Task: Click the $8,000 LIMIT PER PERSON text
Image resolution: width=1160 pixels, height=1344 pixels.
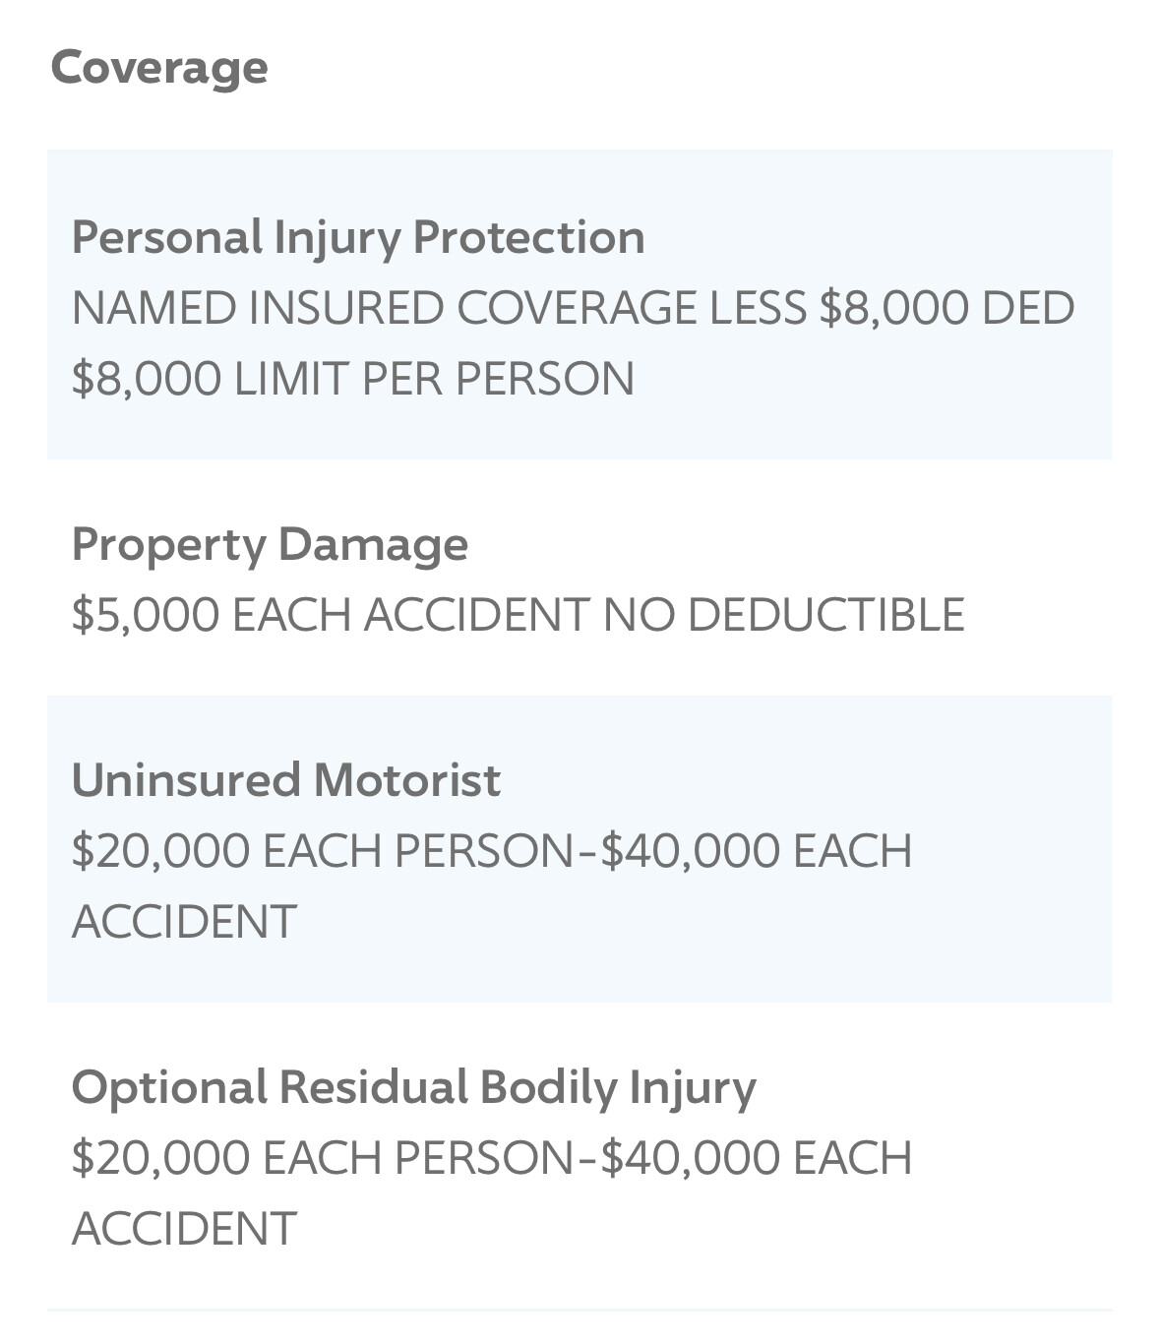Action: tap(352, 379)
